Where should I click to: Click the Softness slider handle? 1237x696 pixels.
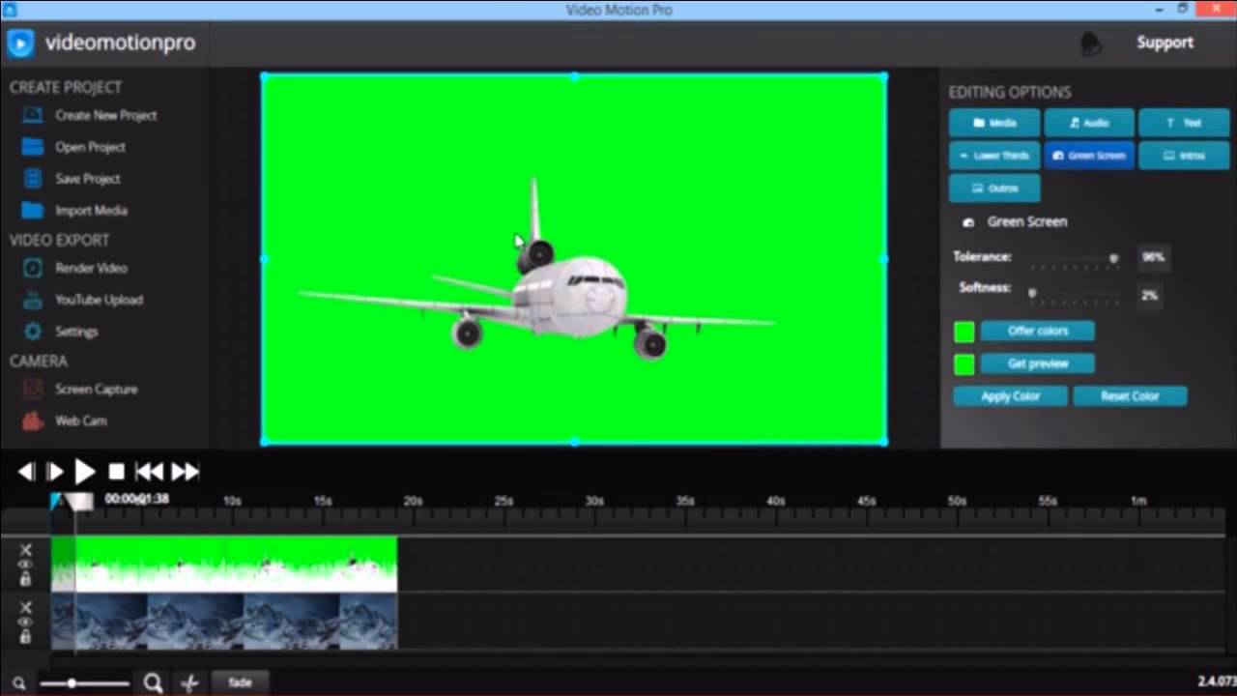[1032, 291]
